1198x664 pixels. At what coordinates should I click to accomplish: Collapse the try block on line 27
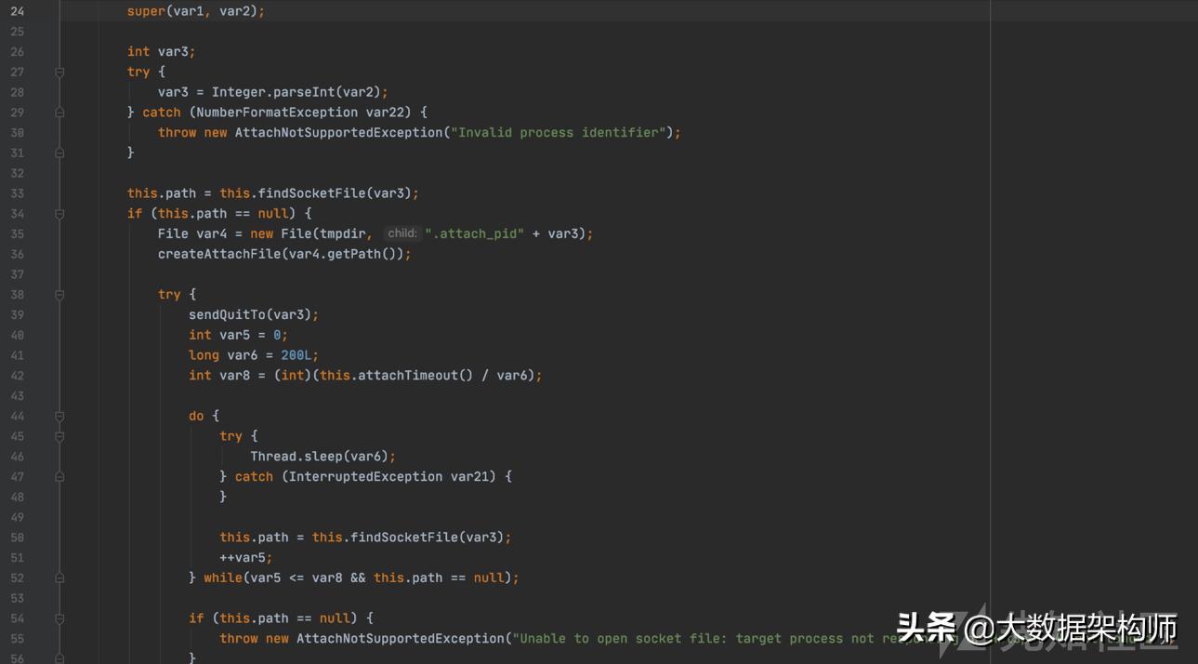pos(59,72)
